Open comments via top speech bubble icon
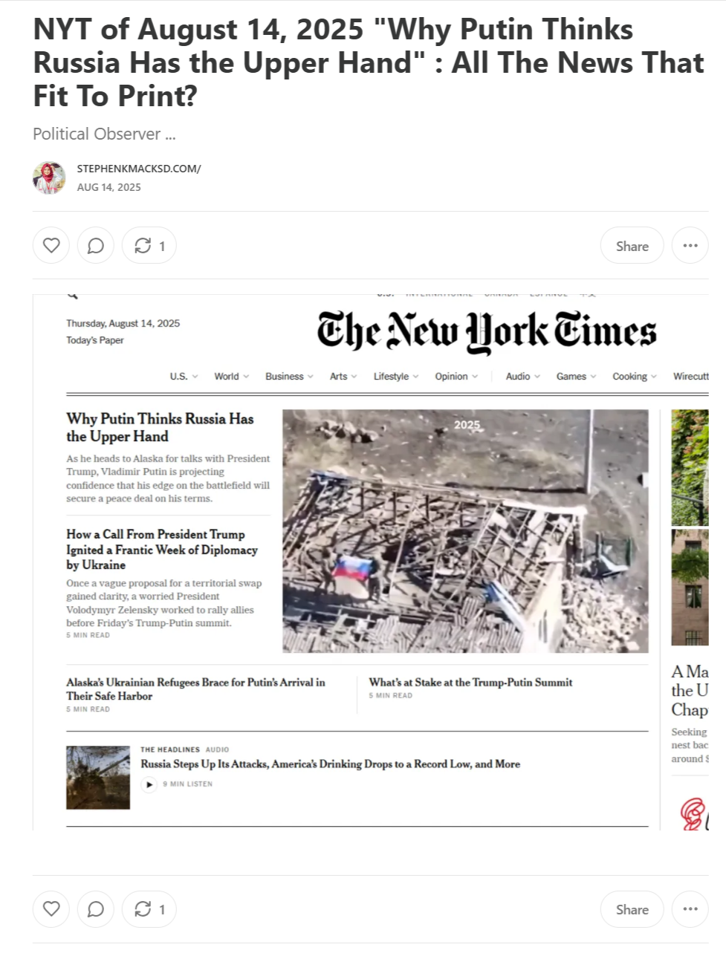The width and height of the screenshot is (726, 953). [x=96, y=245]
